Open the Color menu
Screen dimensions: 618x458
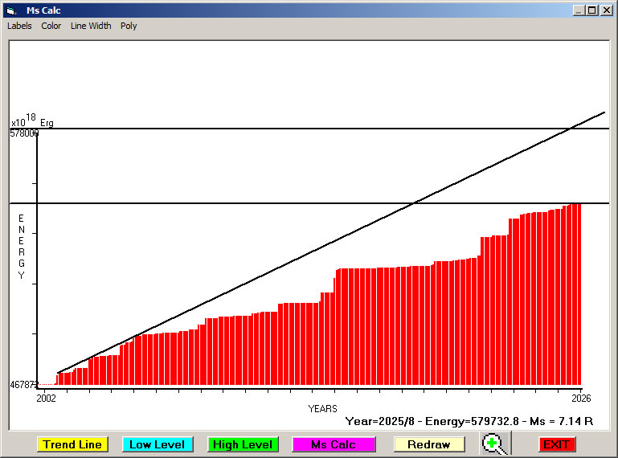click(51, 26)
